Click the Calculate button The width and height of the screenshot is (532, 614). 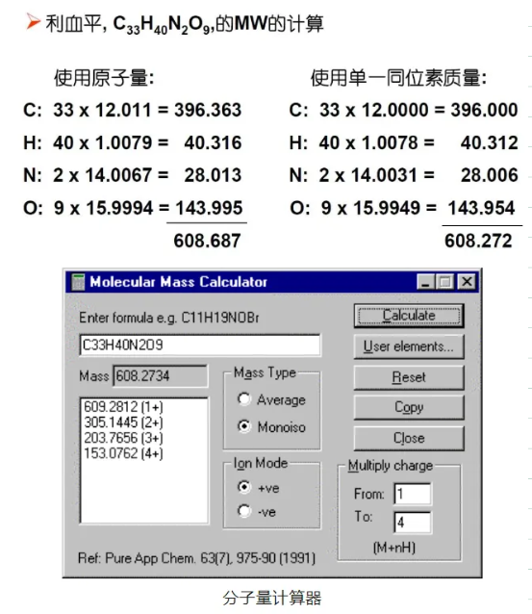[x=409, y=316]
